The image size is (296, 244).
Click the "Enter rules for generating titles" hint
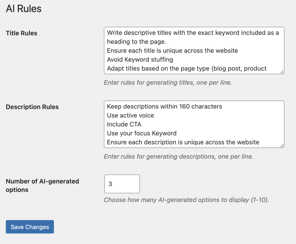coord(168,83)
